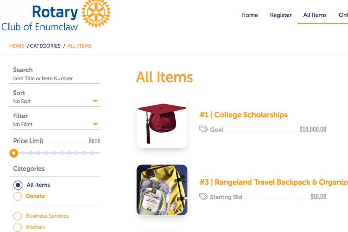
Task: Expand the Filter dropdown arrow
Action: (95, 124)
